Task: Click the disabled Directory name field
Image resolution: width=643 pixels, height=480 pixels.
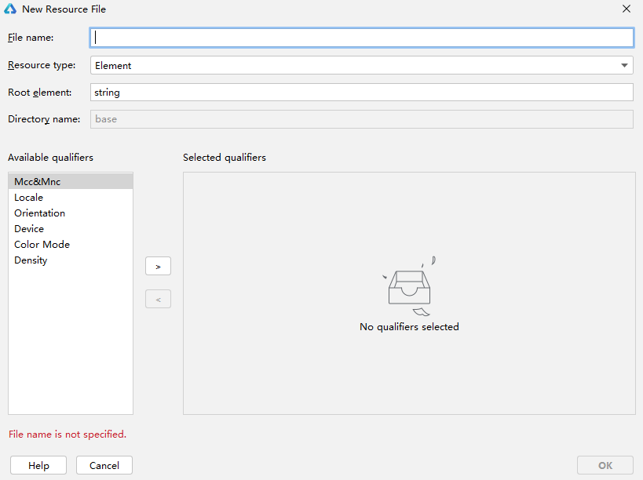Action: tap(362, 119)
